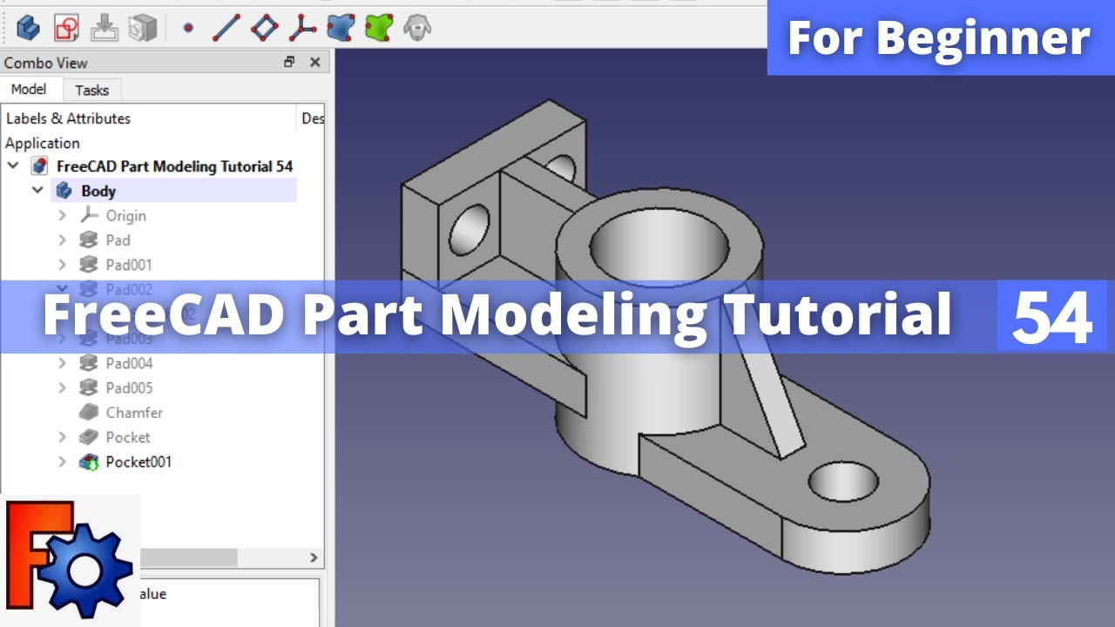
Task: Click the large cylinder bore in 3D view
Action: coord(659,246)
